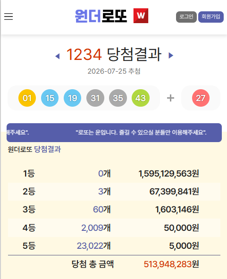The image size is (227, 279).
Task: Click the 5등 row label
Action: 29,246
